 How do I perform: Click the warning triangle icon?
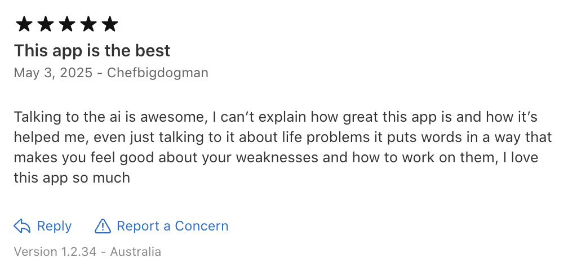(x=103, y=226)
